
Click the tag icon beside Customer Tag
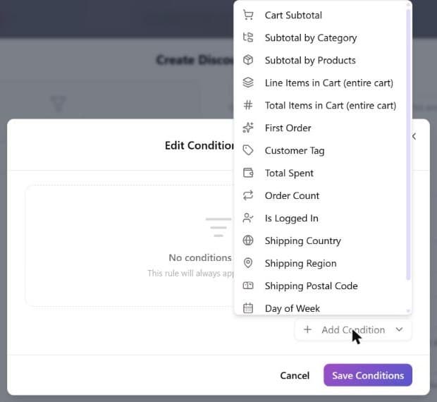click(x=248, y=150)
